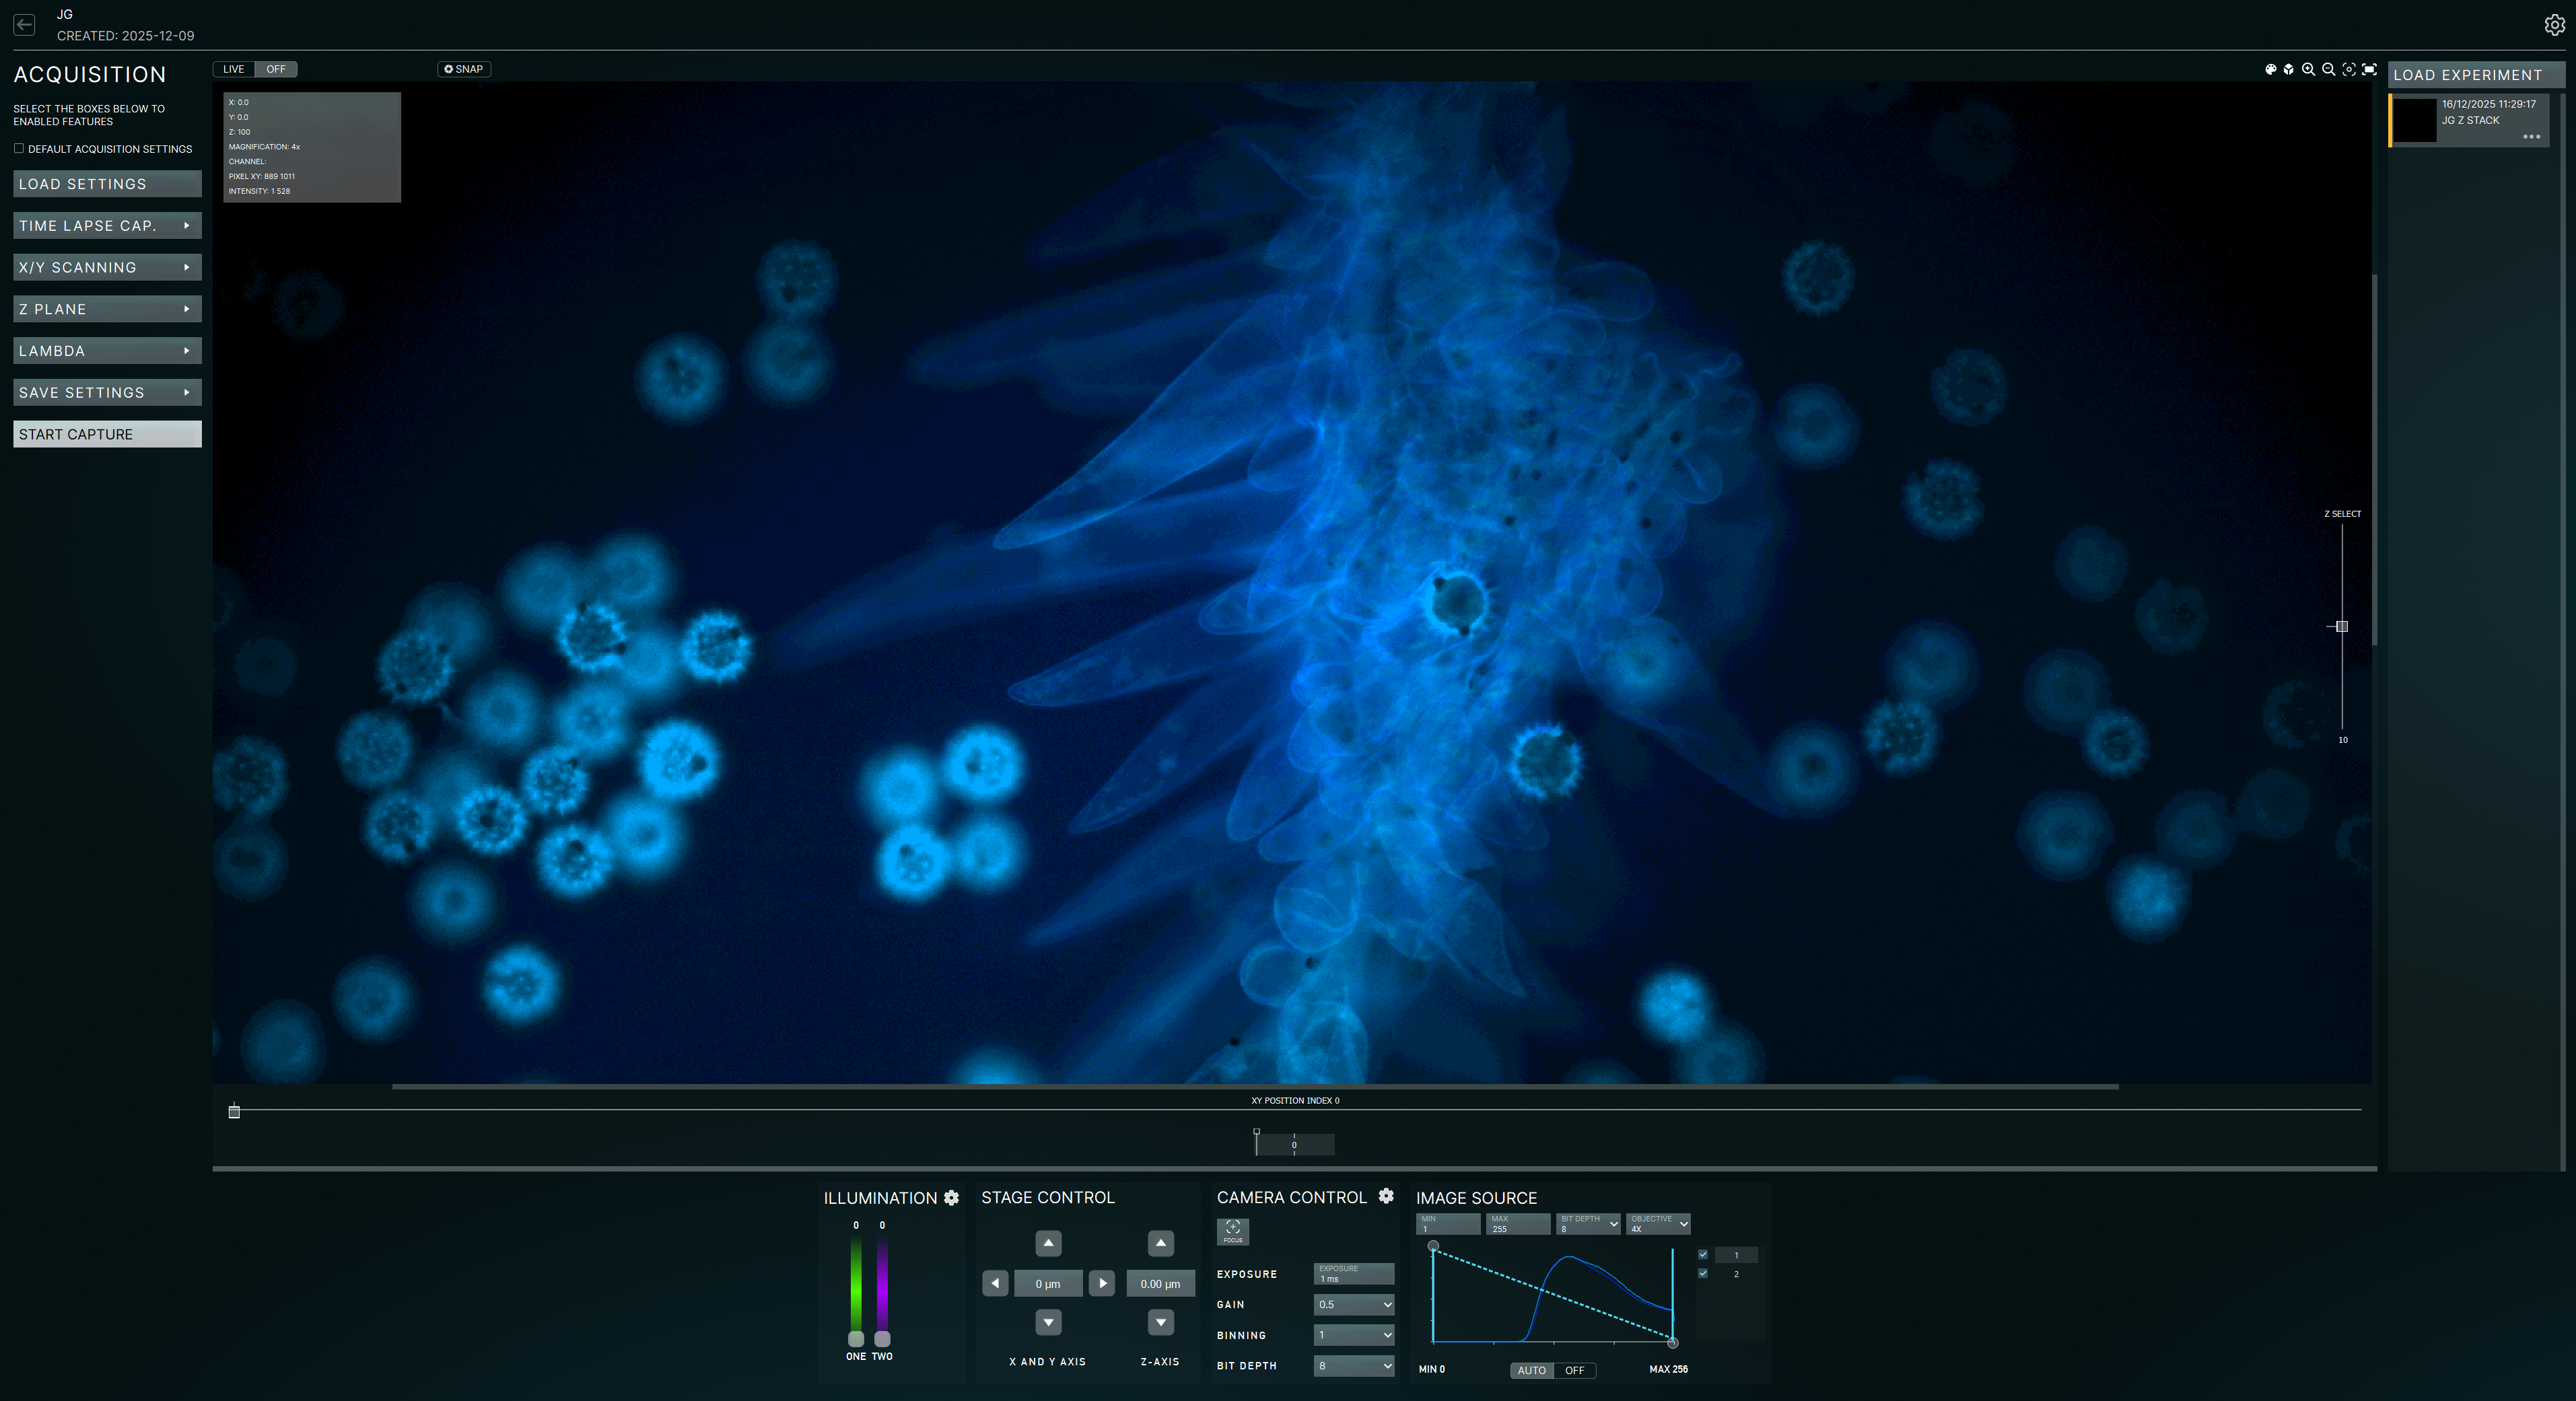
Task: Click the SNAP button above the viewport
Action: pos(463,68)
